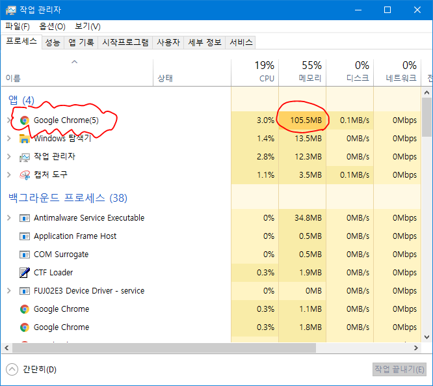Expand the 캡처 도구 row

(8, 174)
